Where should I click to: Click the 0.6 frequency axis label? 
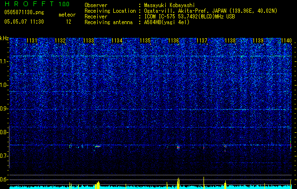tap(4, 180)
